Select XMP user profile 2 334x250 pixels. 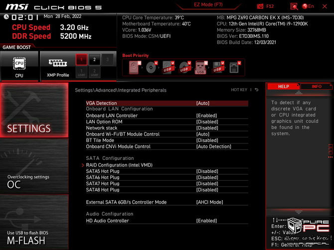(x=94, y=72)
